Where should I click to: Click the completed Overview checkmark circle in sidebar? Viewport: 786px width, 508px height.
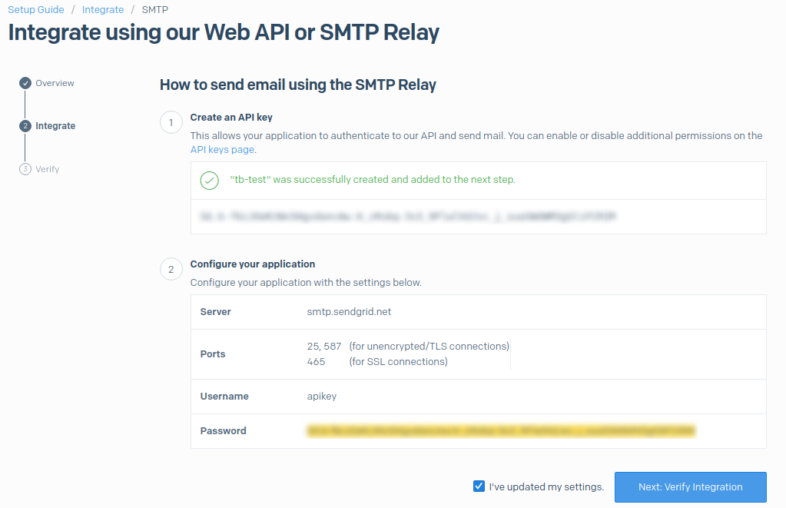coord(27,83)
